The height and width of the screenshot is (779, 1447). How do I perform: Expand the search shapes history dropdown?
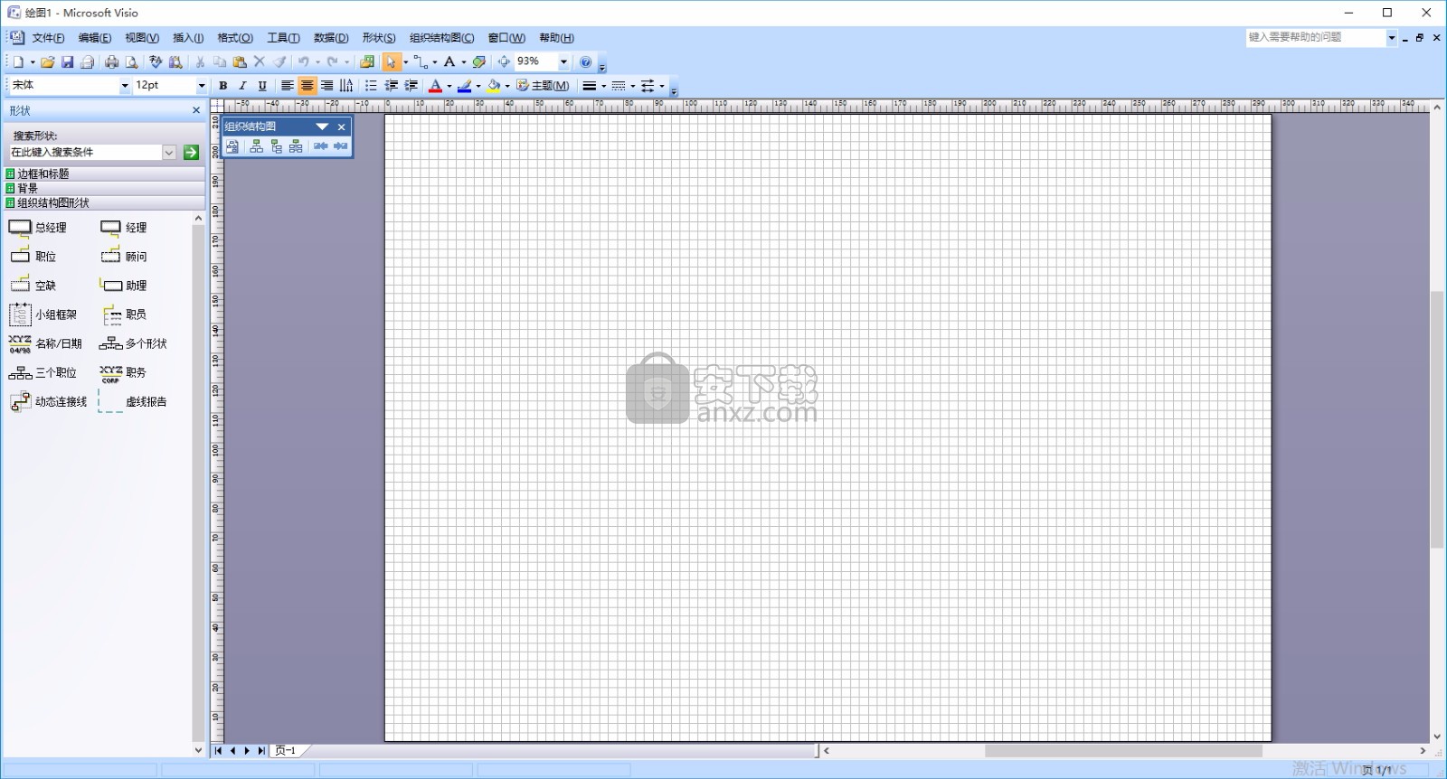pos(169,153)
